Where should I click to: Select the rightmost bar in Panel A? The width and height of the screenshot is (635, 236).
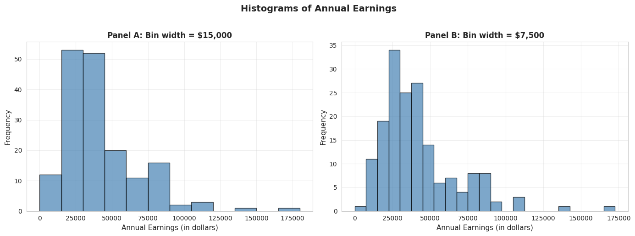tap(289, 209)
